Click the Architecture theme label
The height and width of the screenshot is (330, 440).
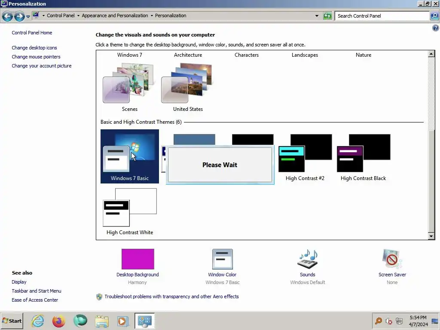188,55
